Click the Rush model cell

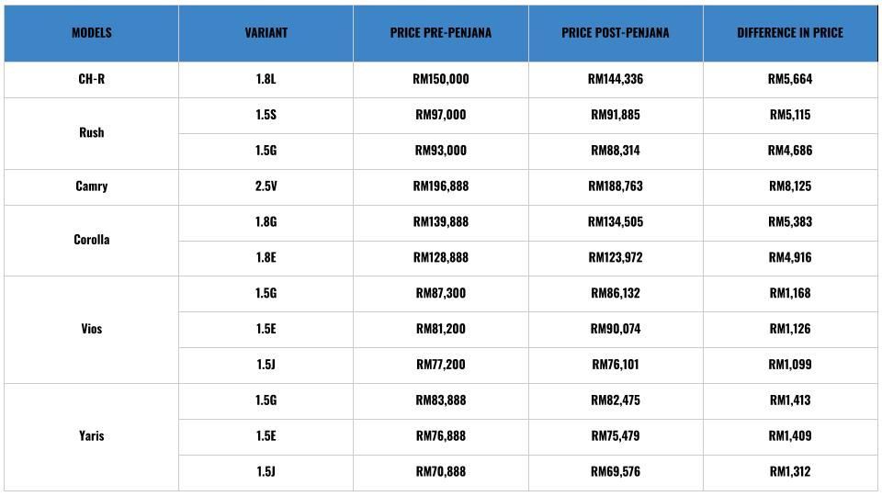coord(91,132)
